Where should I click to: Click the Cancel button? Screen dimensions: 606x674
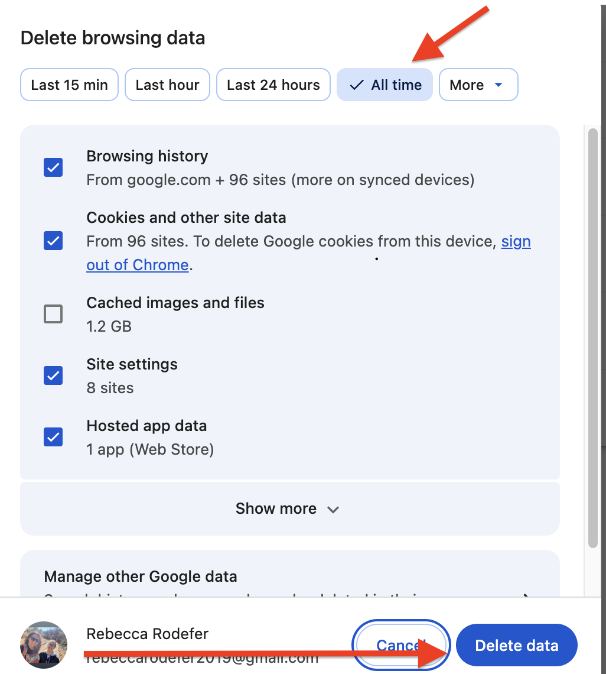coord(401,645)
